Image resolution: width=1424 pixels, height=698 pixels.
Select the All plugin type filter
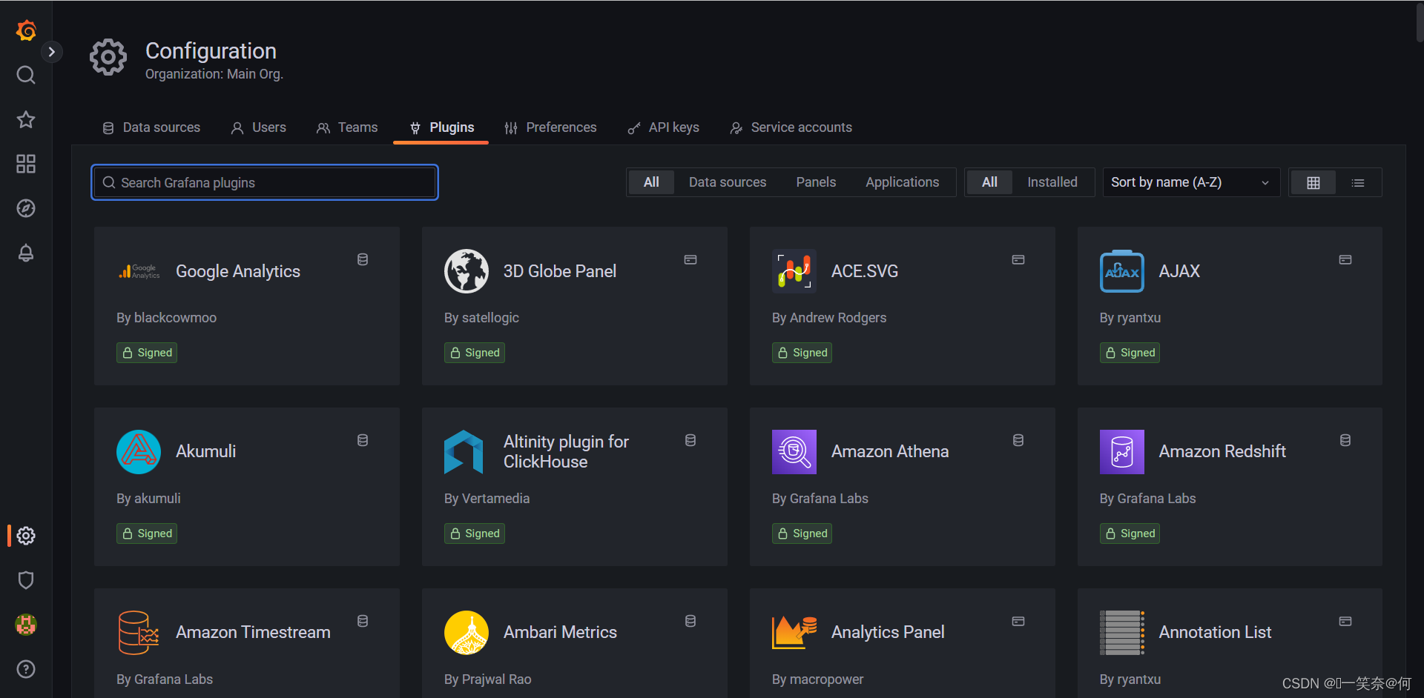pos(651,182)
